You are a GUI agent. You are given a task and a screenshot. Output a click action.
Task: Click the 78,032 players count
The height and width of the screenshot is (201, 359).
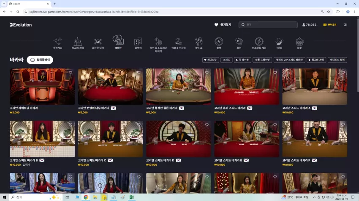tap(309, 25)
